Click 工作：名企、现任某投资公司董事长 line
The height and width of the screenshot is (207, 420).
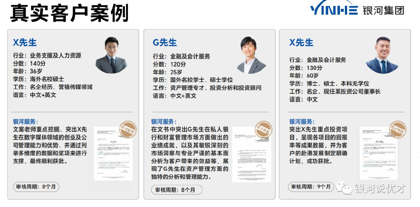point(335,92)
